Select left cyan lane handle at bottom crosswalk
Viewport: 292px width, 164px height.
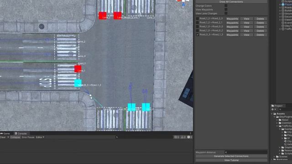pos(131,108)
